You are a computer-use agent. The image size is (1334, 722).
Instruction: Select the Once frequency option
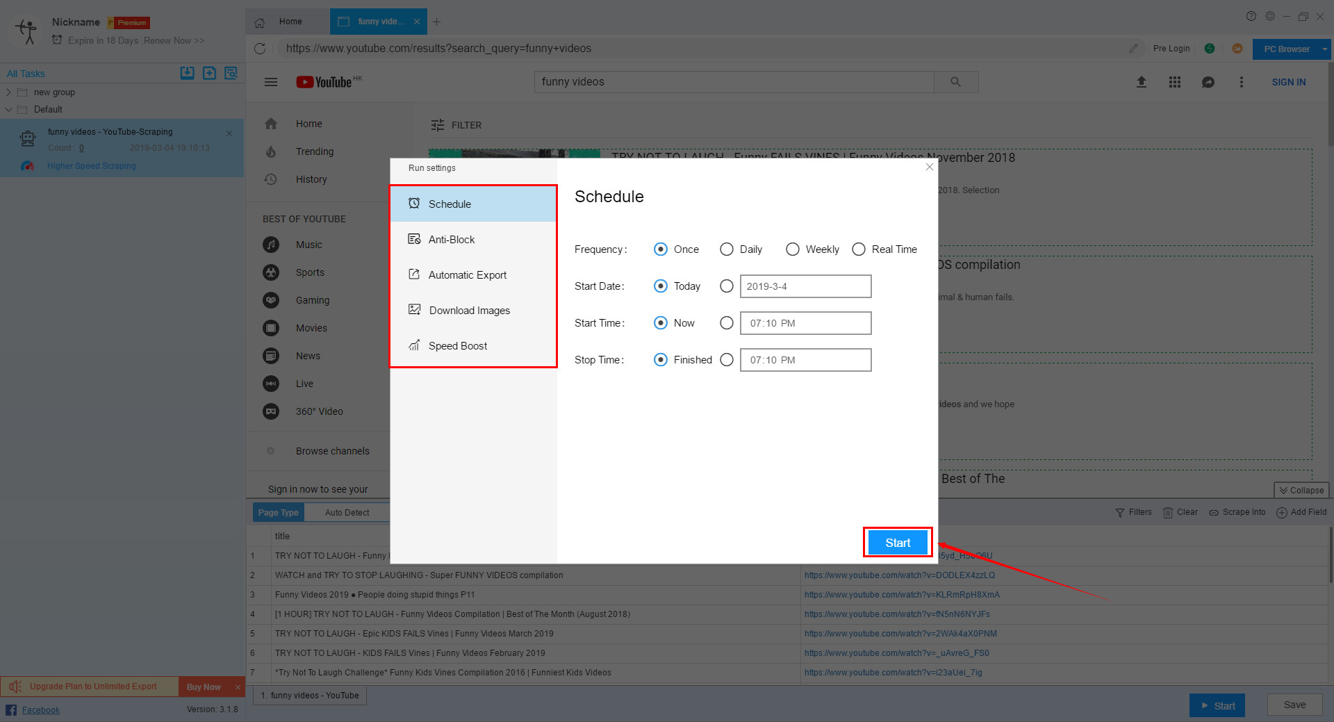click(661, 249)
